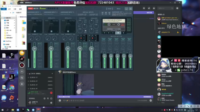
Task: Click attachment plus icon in message box
Action: tap(60, 101)
